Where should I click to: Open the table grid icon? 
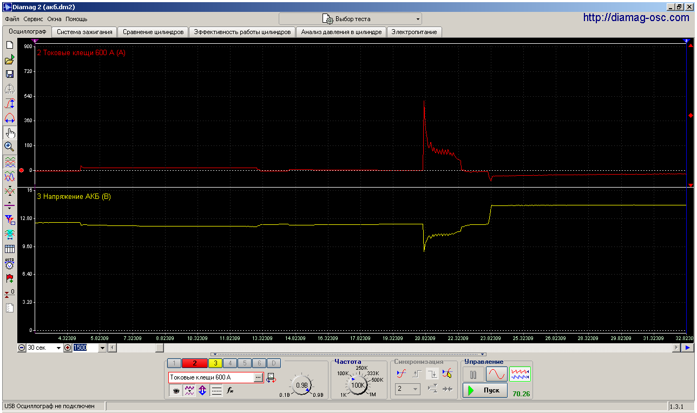pyautogui.click(x=10, y=249)
